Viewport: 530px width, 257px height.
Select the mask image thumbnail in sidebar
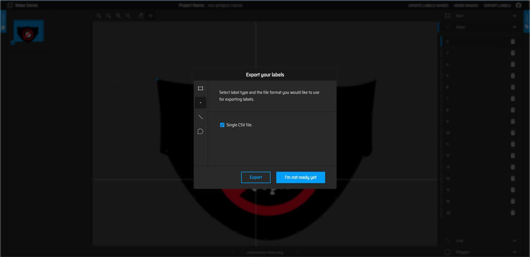pos(29,31)
